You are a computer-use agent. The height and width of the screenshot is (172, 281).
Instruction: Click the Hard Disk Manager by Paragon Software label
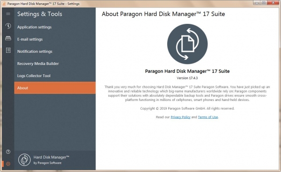51,160
